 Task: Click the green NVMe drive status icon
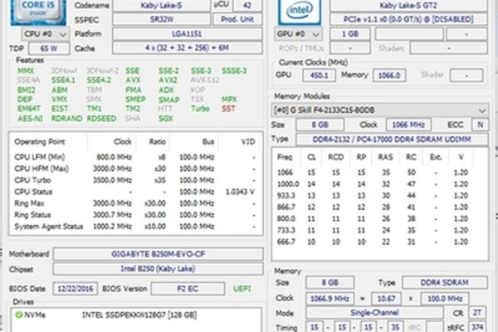[19, 315]
